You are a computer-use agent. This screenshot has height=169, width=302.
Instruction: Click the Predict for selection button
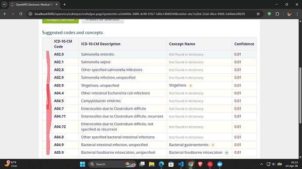tap(103, 21)
